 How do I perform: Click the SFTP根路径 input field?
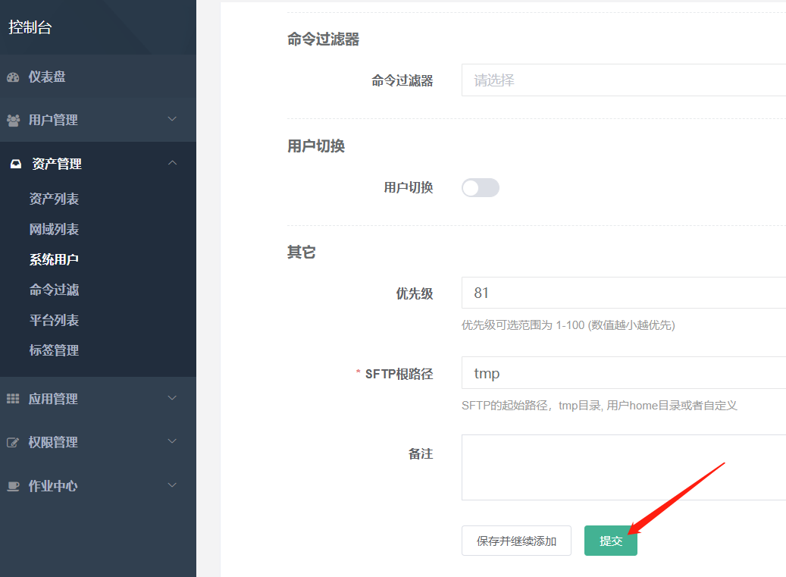point(624,373)
